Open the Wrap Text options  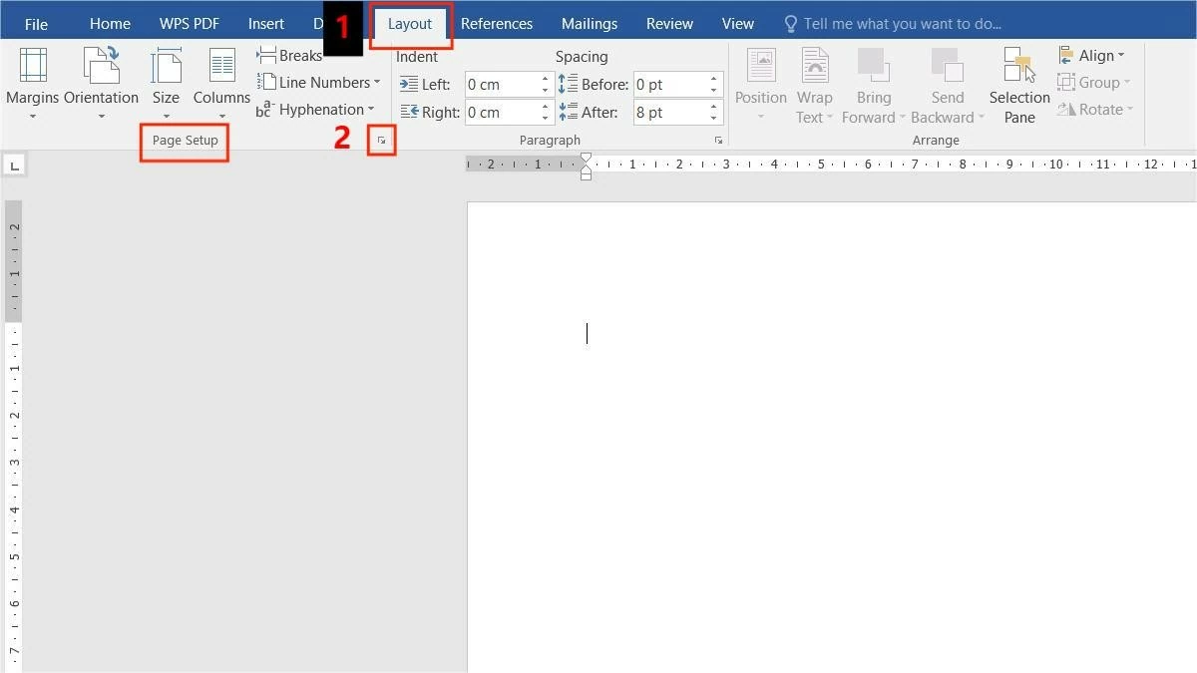814,83
